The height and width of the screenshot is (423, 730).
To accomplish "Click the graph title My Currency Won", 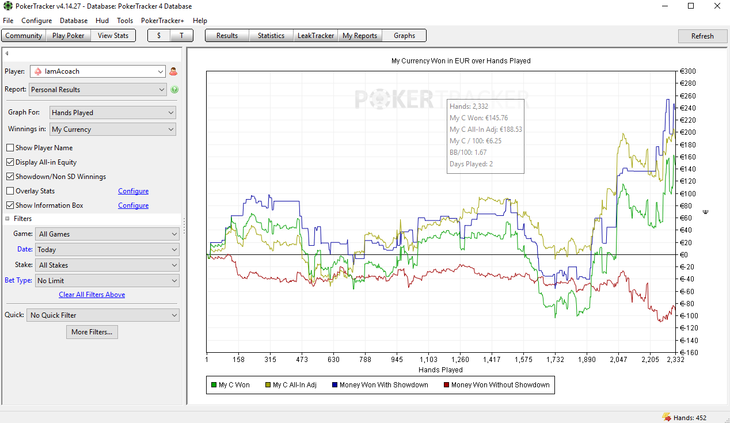I will (x=461, y=60).
